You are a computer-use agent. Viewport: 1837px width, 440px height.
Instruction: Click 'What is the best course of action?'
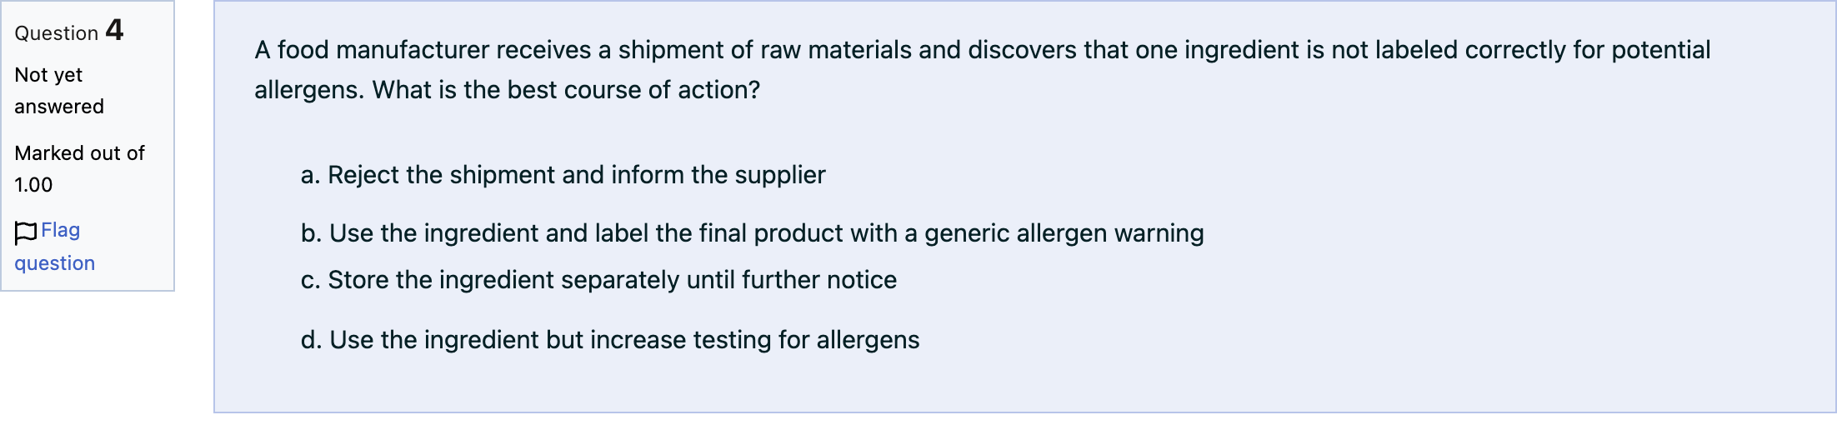[566, 90]
